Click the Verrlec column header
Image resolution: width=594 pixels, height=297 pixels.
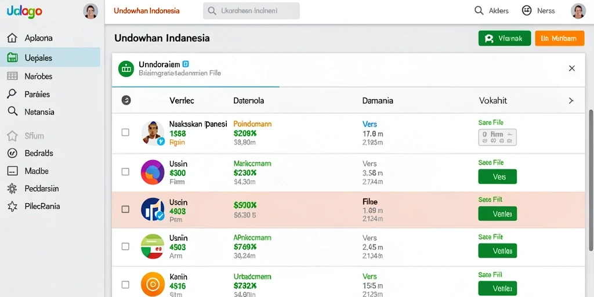pos(182,101)
